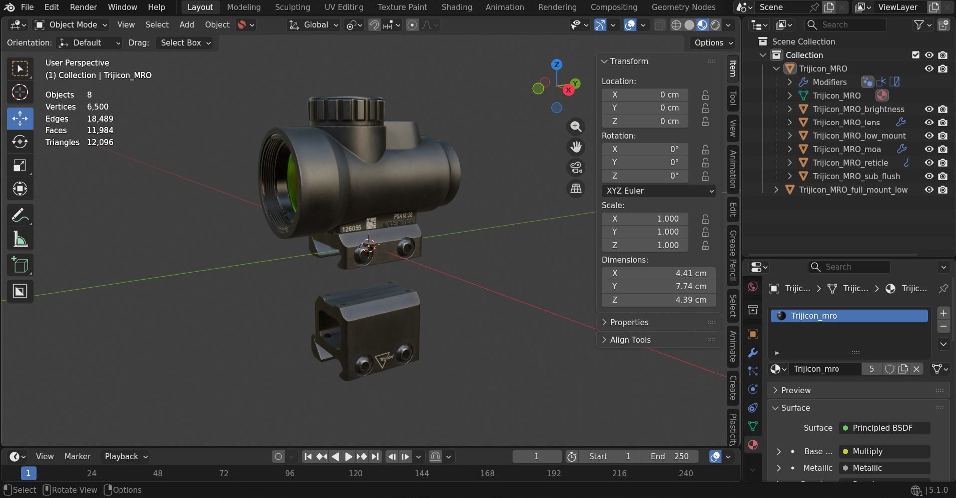956x498 pixels.
Task: Open the Particles properties tab icon
Action: click(753, 371)
